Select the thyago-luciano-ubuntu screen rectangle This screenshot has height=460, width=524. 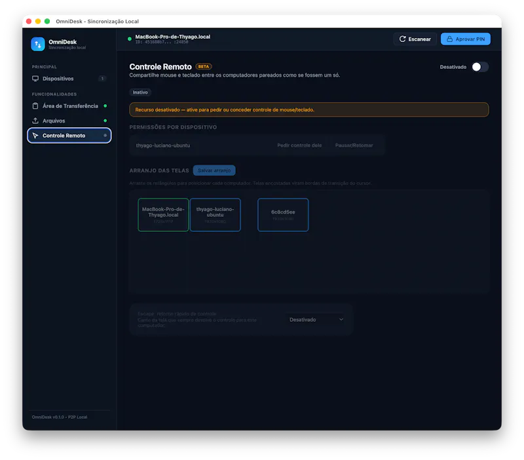click(215, 215)
